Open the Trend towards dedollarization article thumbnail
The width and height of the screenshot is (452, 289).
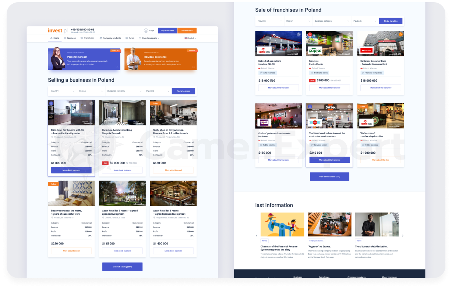(377, 224)
